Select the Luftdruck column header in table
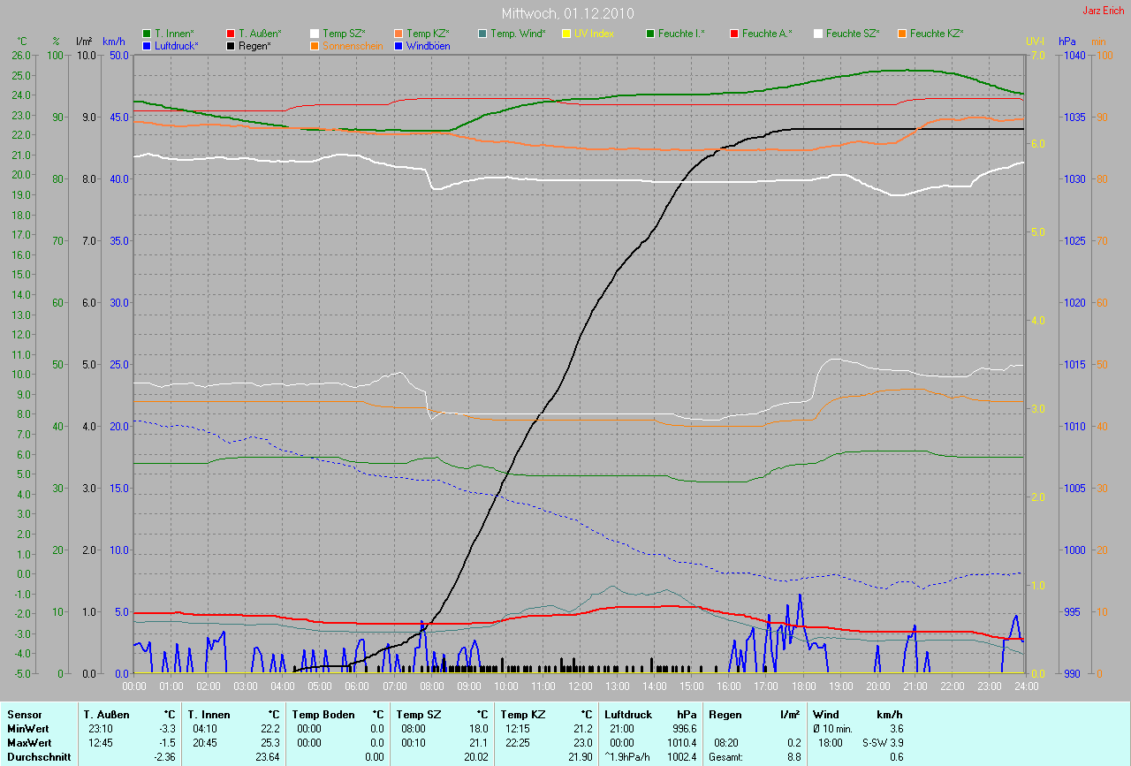The width and height of the screenshot is (1131, 766). tap(628, 714)
